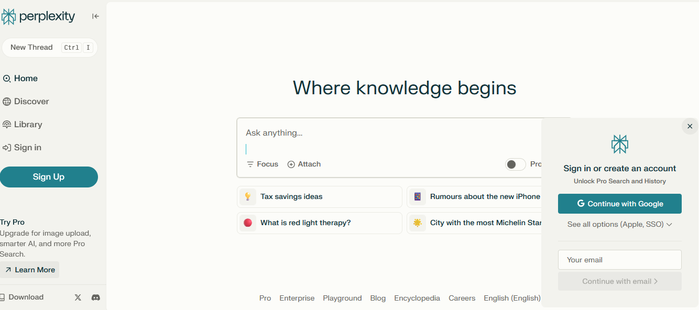Select the Tax savings ideas suggestion

tap(320, 197)
